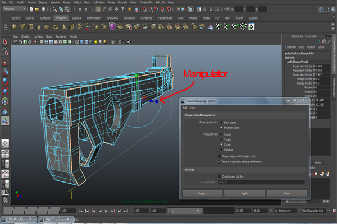The width and height of the screenshot is (337, 224).
Task: Choose the Paint Selection tool
Action: 5,62
